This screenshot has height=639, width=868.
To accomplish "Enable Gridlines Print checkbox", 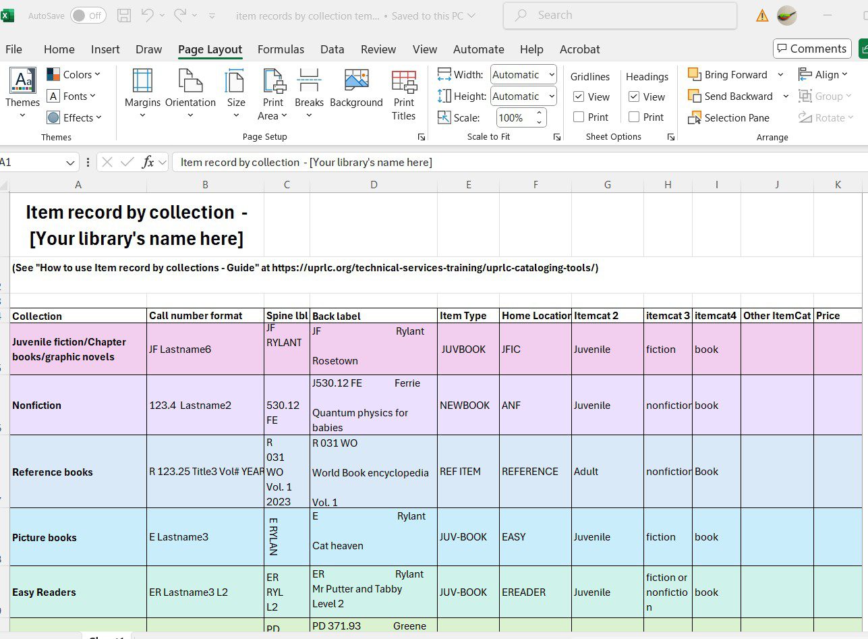I will (578, 116).
